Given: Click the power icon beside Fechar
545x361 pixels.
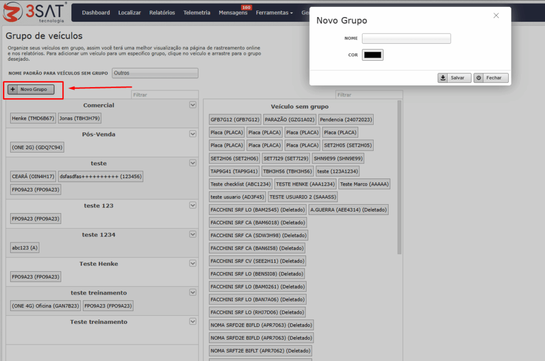Looking at the screenshot, I should pyautogui.click(x=479, y=78).
